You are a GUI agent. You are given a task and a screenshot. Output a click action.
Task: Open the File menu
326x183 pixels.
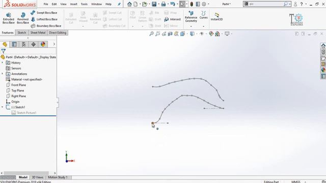[46, 4]
